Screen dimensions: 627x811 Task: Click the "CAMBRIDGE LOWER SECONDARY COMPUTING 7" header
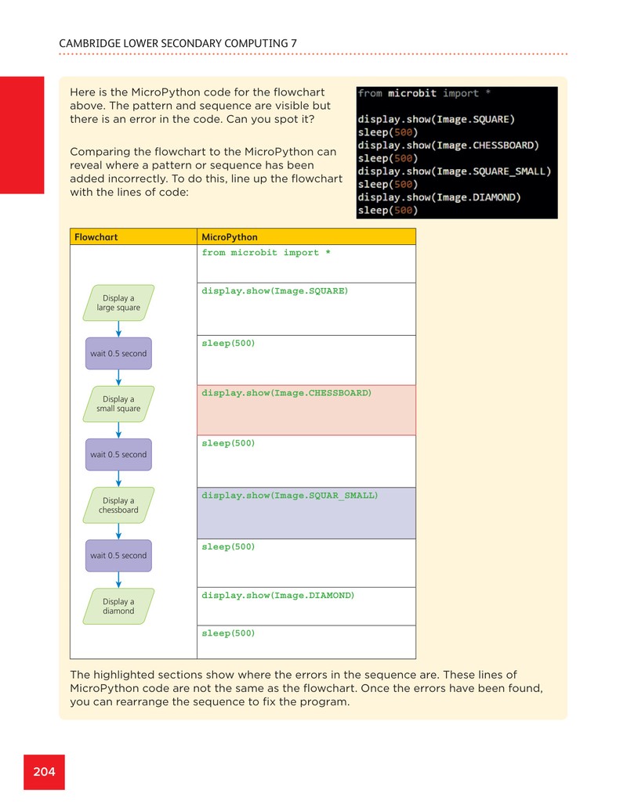click(178, 44)
